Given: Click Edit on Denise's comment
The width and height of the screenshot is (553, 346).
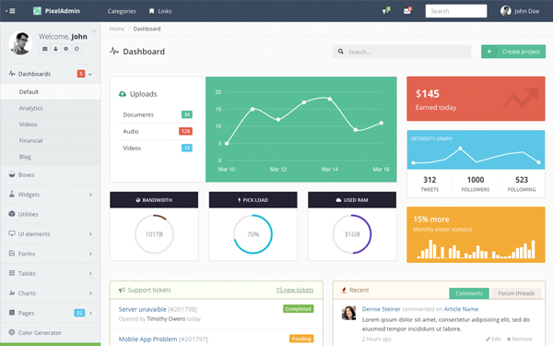Looking at the screenshot, I should point(493,339).
